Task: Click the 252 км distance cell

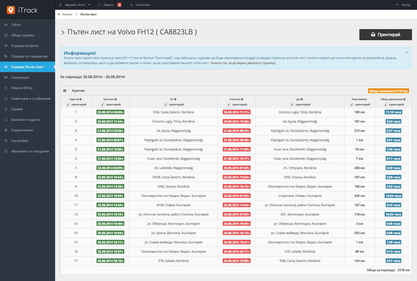Action: pos(360,233)
